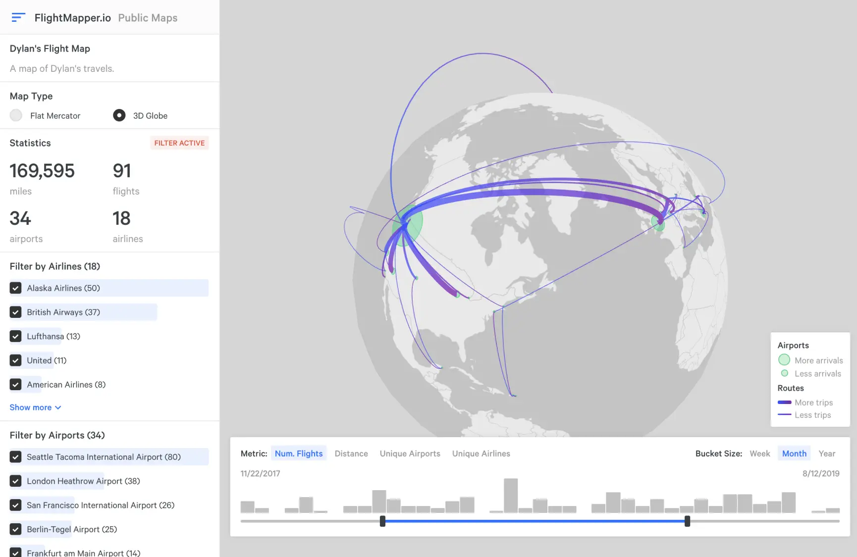The image size is (857, 557).
Task: Select the Flat Mercator map type
Action: [16, 115]
